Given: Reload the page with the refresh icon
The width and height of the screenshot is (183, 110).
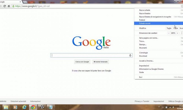Looking at the screenshot, I should click(5, 6).
